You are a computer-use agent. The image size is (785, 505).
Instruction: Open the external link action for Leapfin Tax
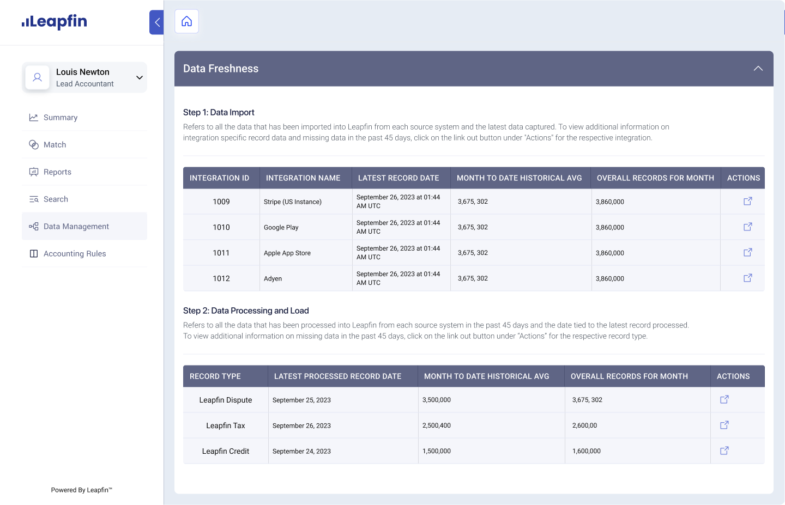pos(724,425)
